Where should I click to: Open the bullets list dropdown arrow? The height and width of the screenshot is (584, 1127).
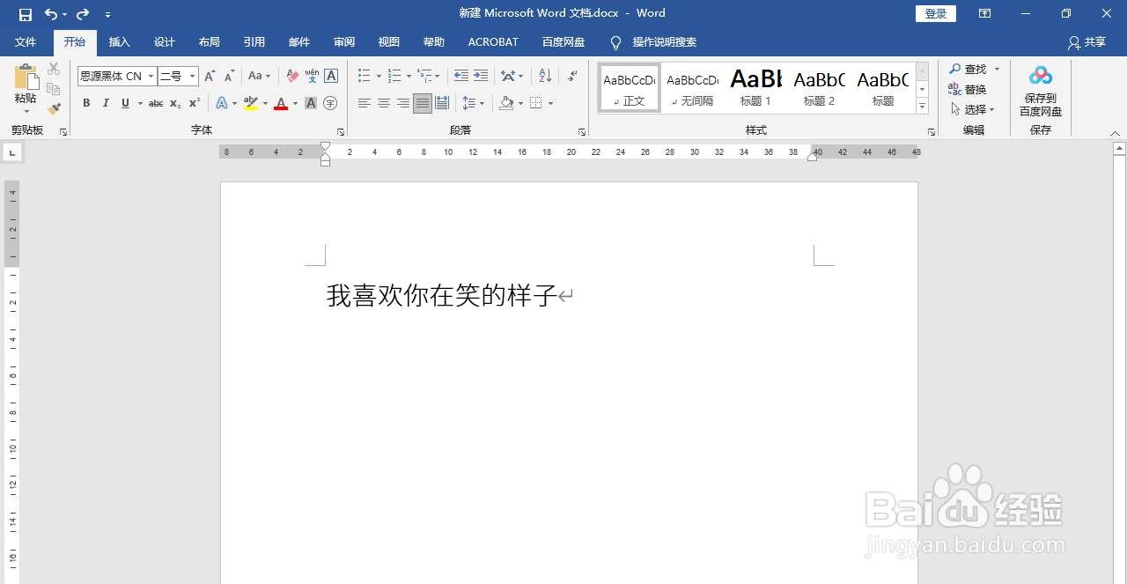pos(379,77)
